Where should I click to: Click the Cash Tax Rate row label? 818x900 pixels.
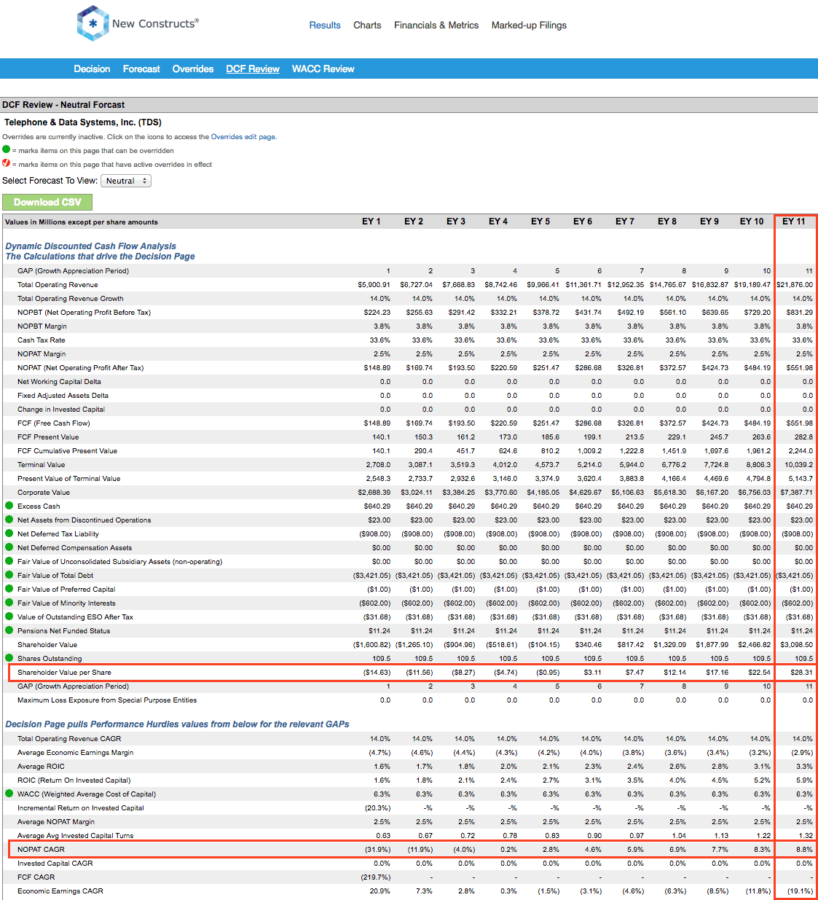[41, 340]
